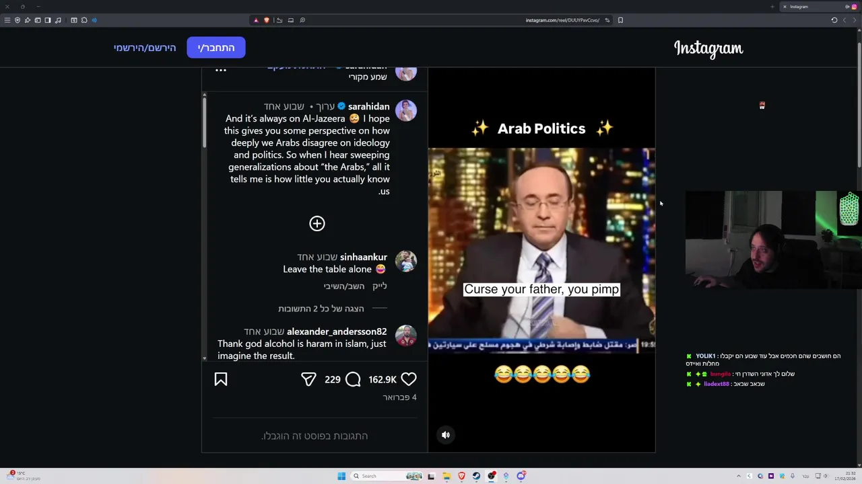
Task: Bookmark this page in address bar
Action: (620, 20)
